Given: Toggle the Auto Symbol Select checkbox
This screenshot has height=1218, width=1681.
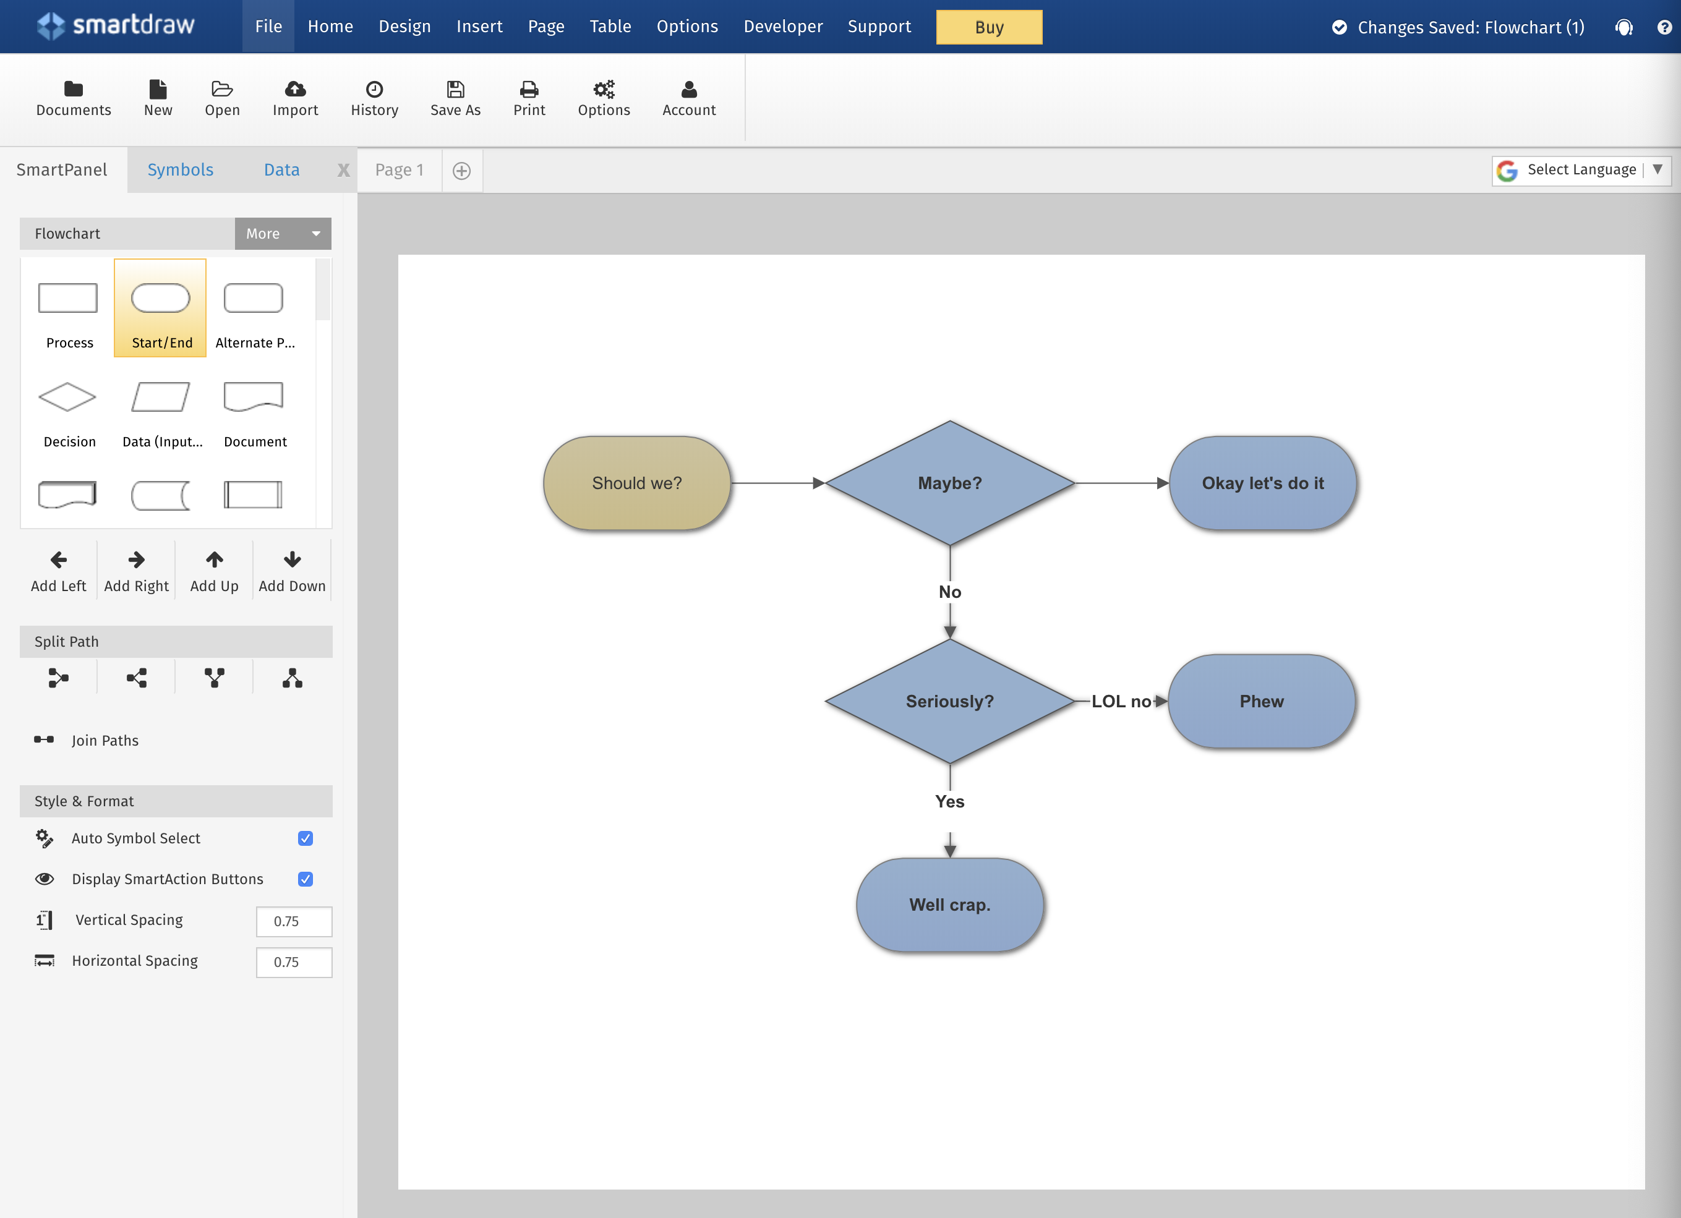Looking at the screenshot, I should coord(306,838).
